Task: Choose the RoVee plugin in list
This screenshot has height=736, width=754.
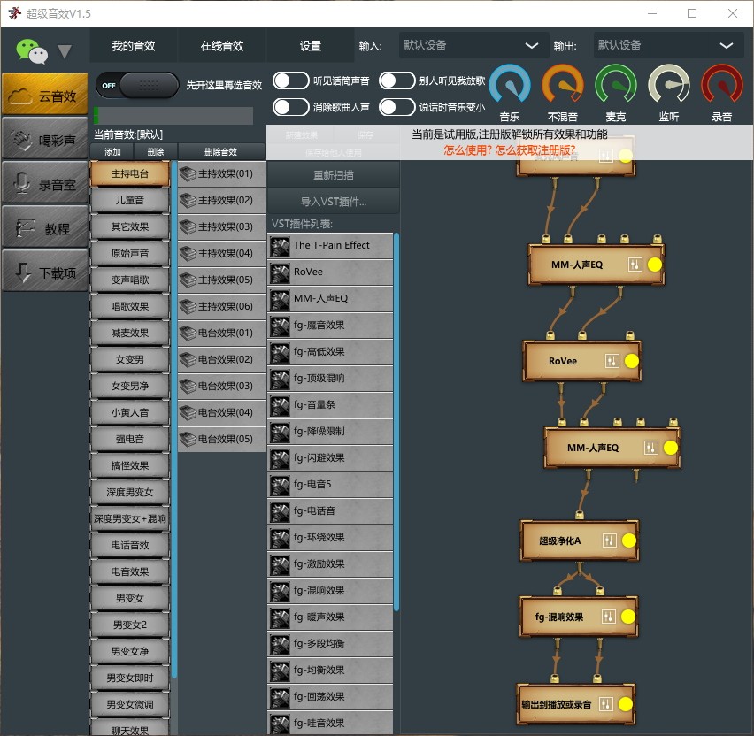Action: pos(330,272)
